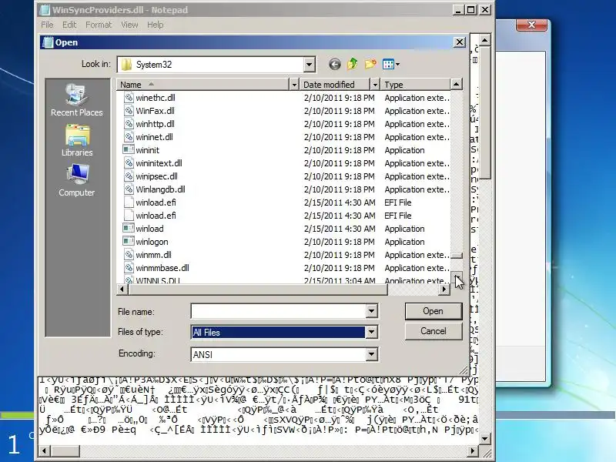Open Recent Places in sidebar
Screen dimensions: 616x462
click(76, 100)
